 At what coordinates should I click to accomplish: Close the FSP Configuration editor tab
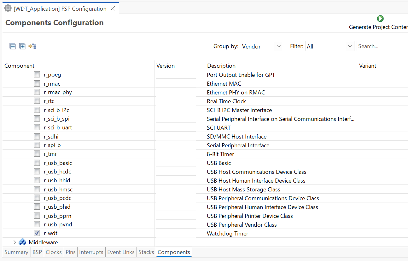113,9
